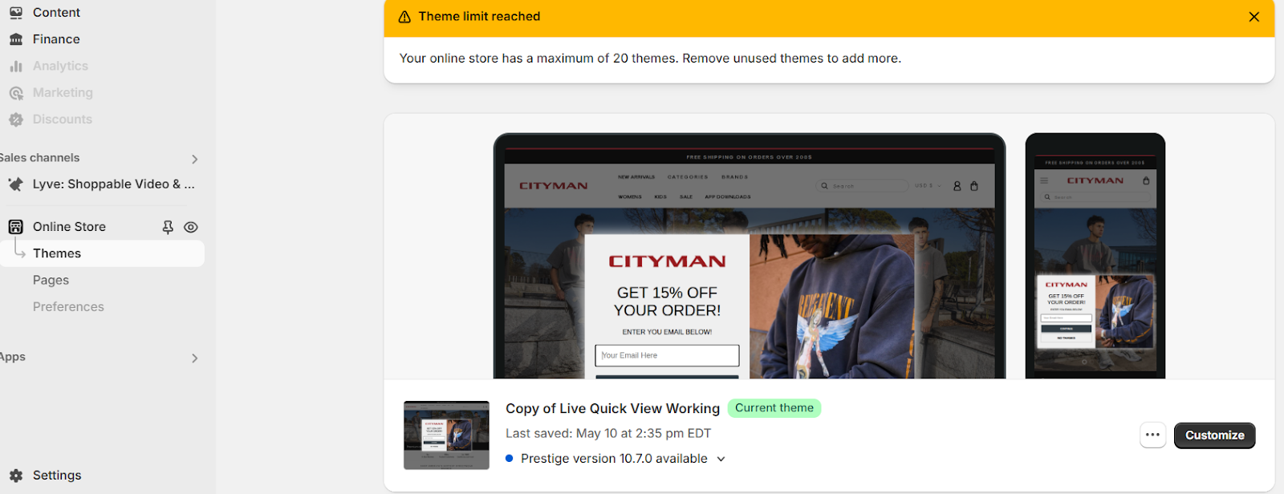Expand Prestige version 10.7.0 available dropdown
This screenshot has height=494, width=1284.
pos(721,460)
